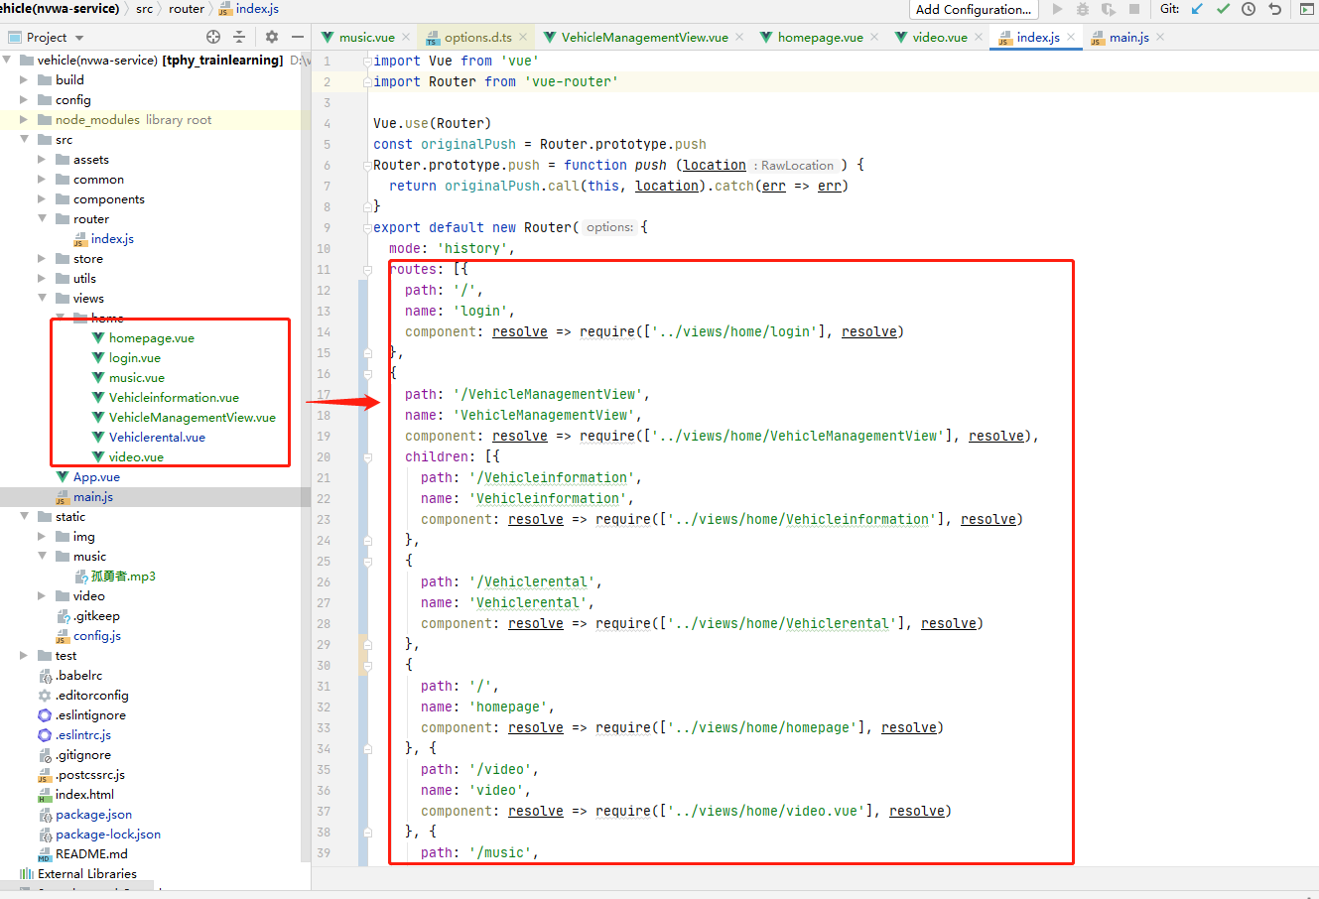Open Git history clock icon
This screenshot has height=899, width=1319.
pyautogui.click(x=1249, y=9)
